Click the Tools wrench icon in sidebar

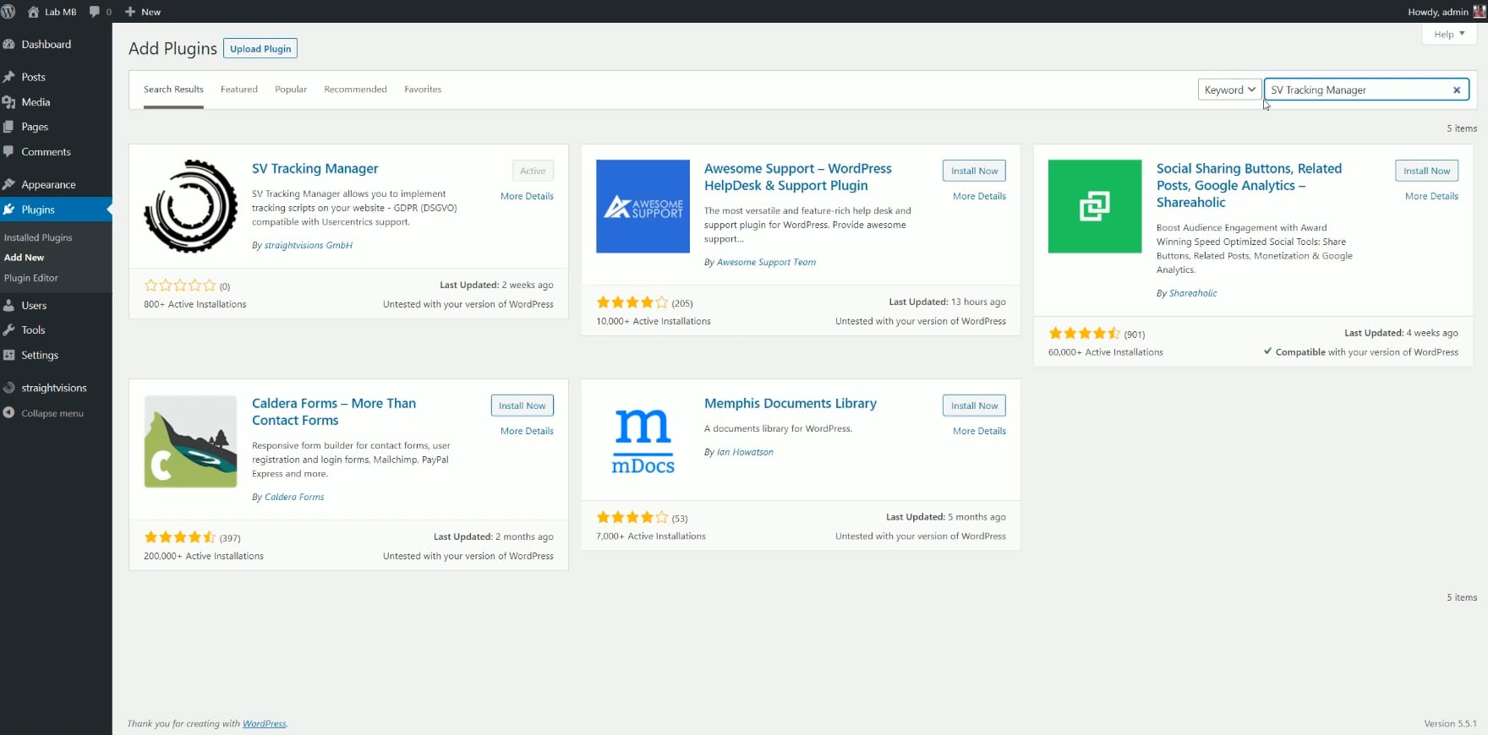pos(9,330)
